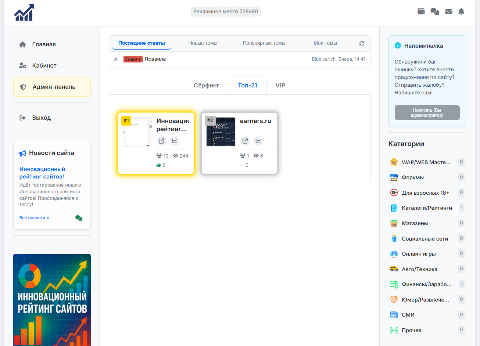Image resolution: width=480 pixels, height=346 pixels.
Task: Open the Все новости link
Action: tap(34, 218)
